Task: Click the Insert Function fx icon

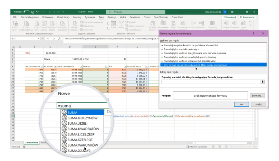Action: 59,39
